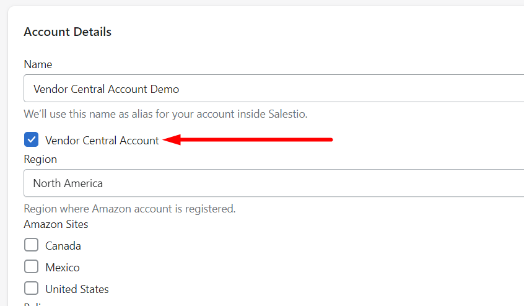The image size is (524, 306).
Task: Select the United States site checkbox
Action: [x=32, y=289]
